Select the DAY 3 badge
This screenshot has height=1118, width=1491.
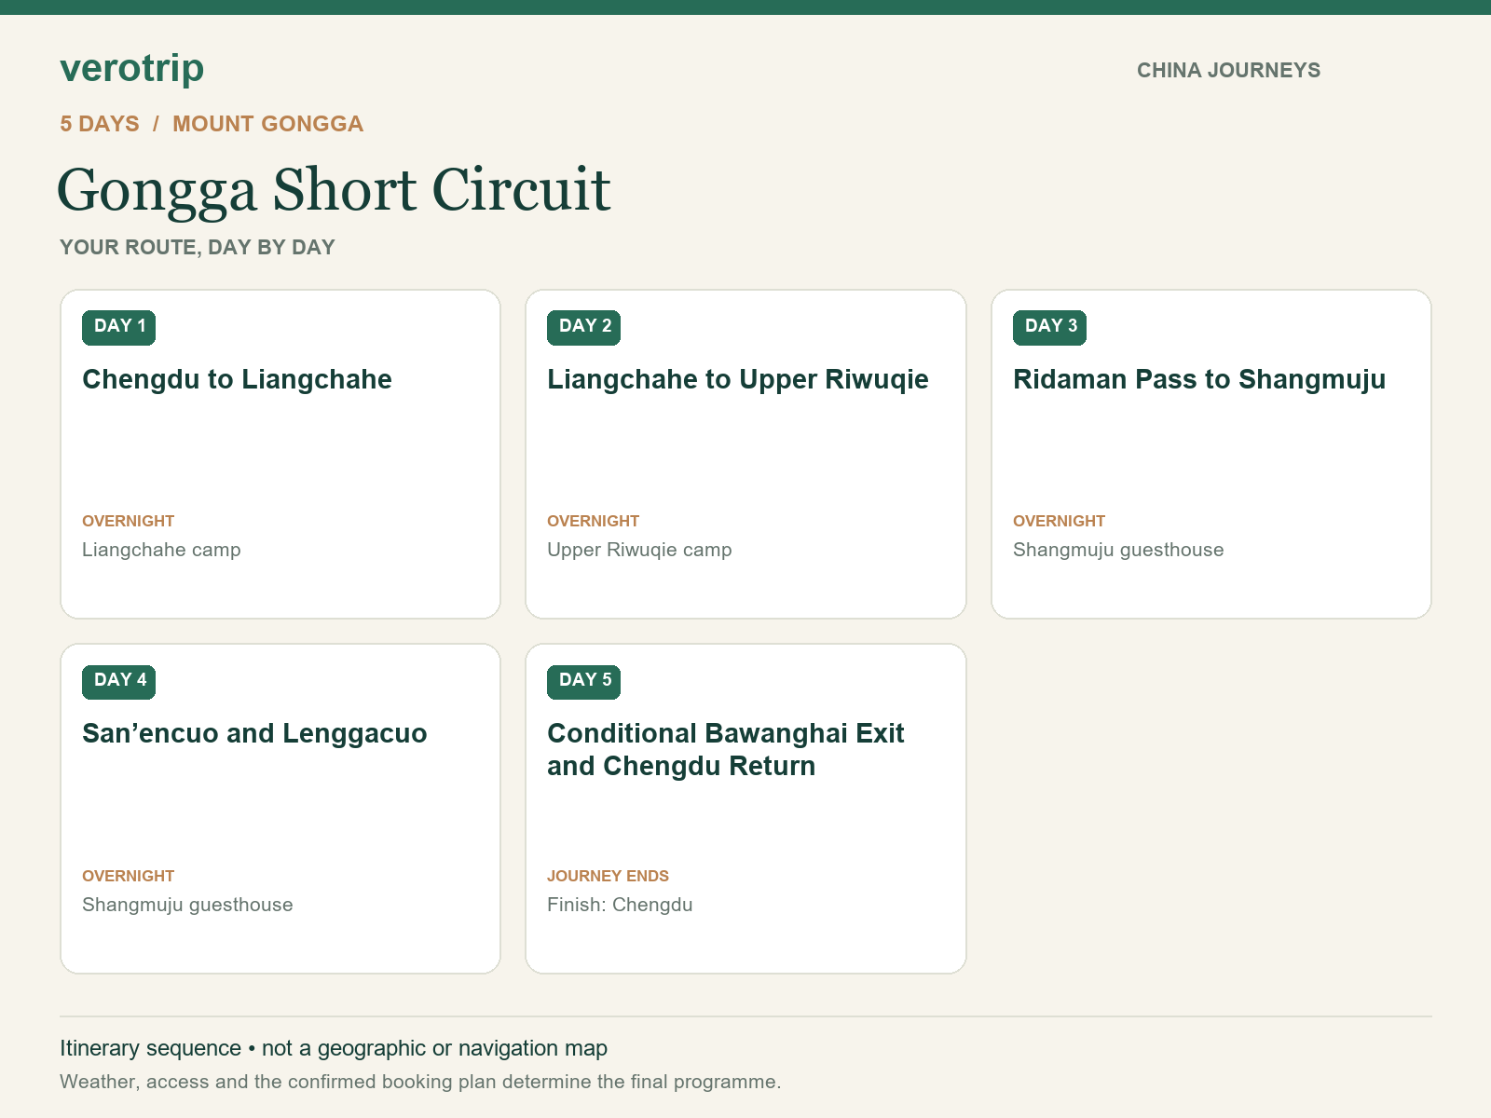(x=1049, y=327)
